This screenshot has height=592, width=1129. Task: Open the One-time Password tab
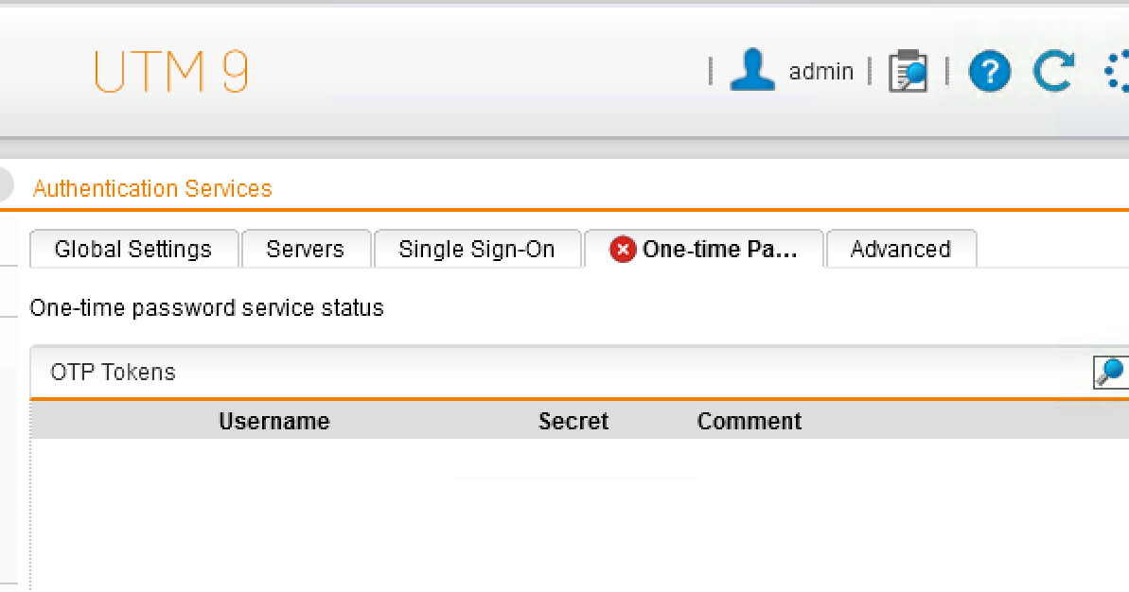(719, 250)
